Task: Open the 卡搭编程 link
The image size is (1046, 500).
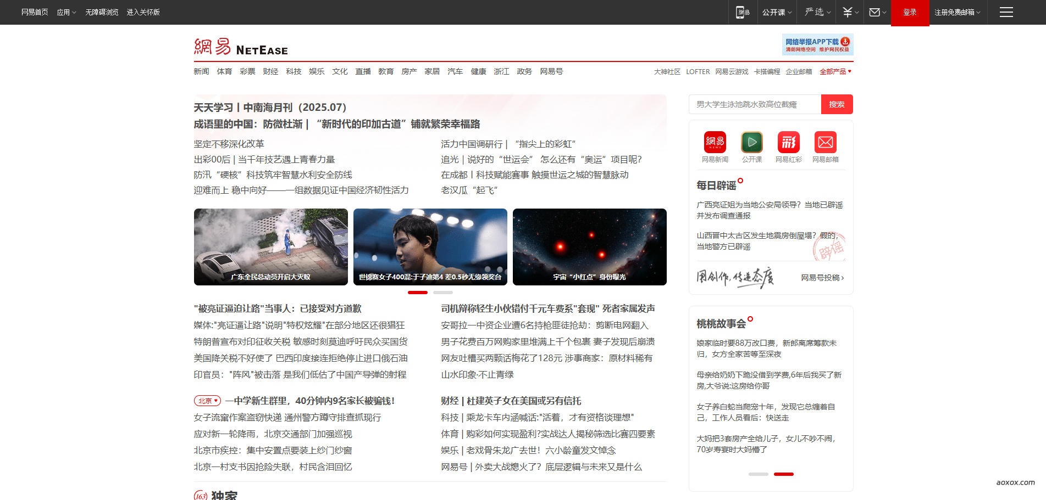Action: click(x=767, y=71)
